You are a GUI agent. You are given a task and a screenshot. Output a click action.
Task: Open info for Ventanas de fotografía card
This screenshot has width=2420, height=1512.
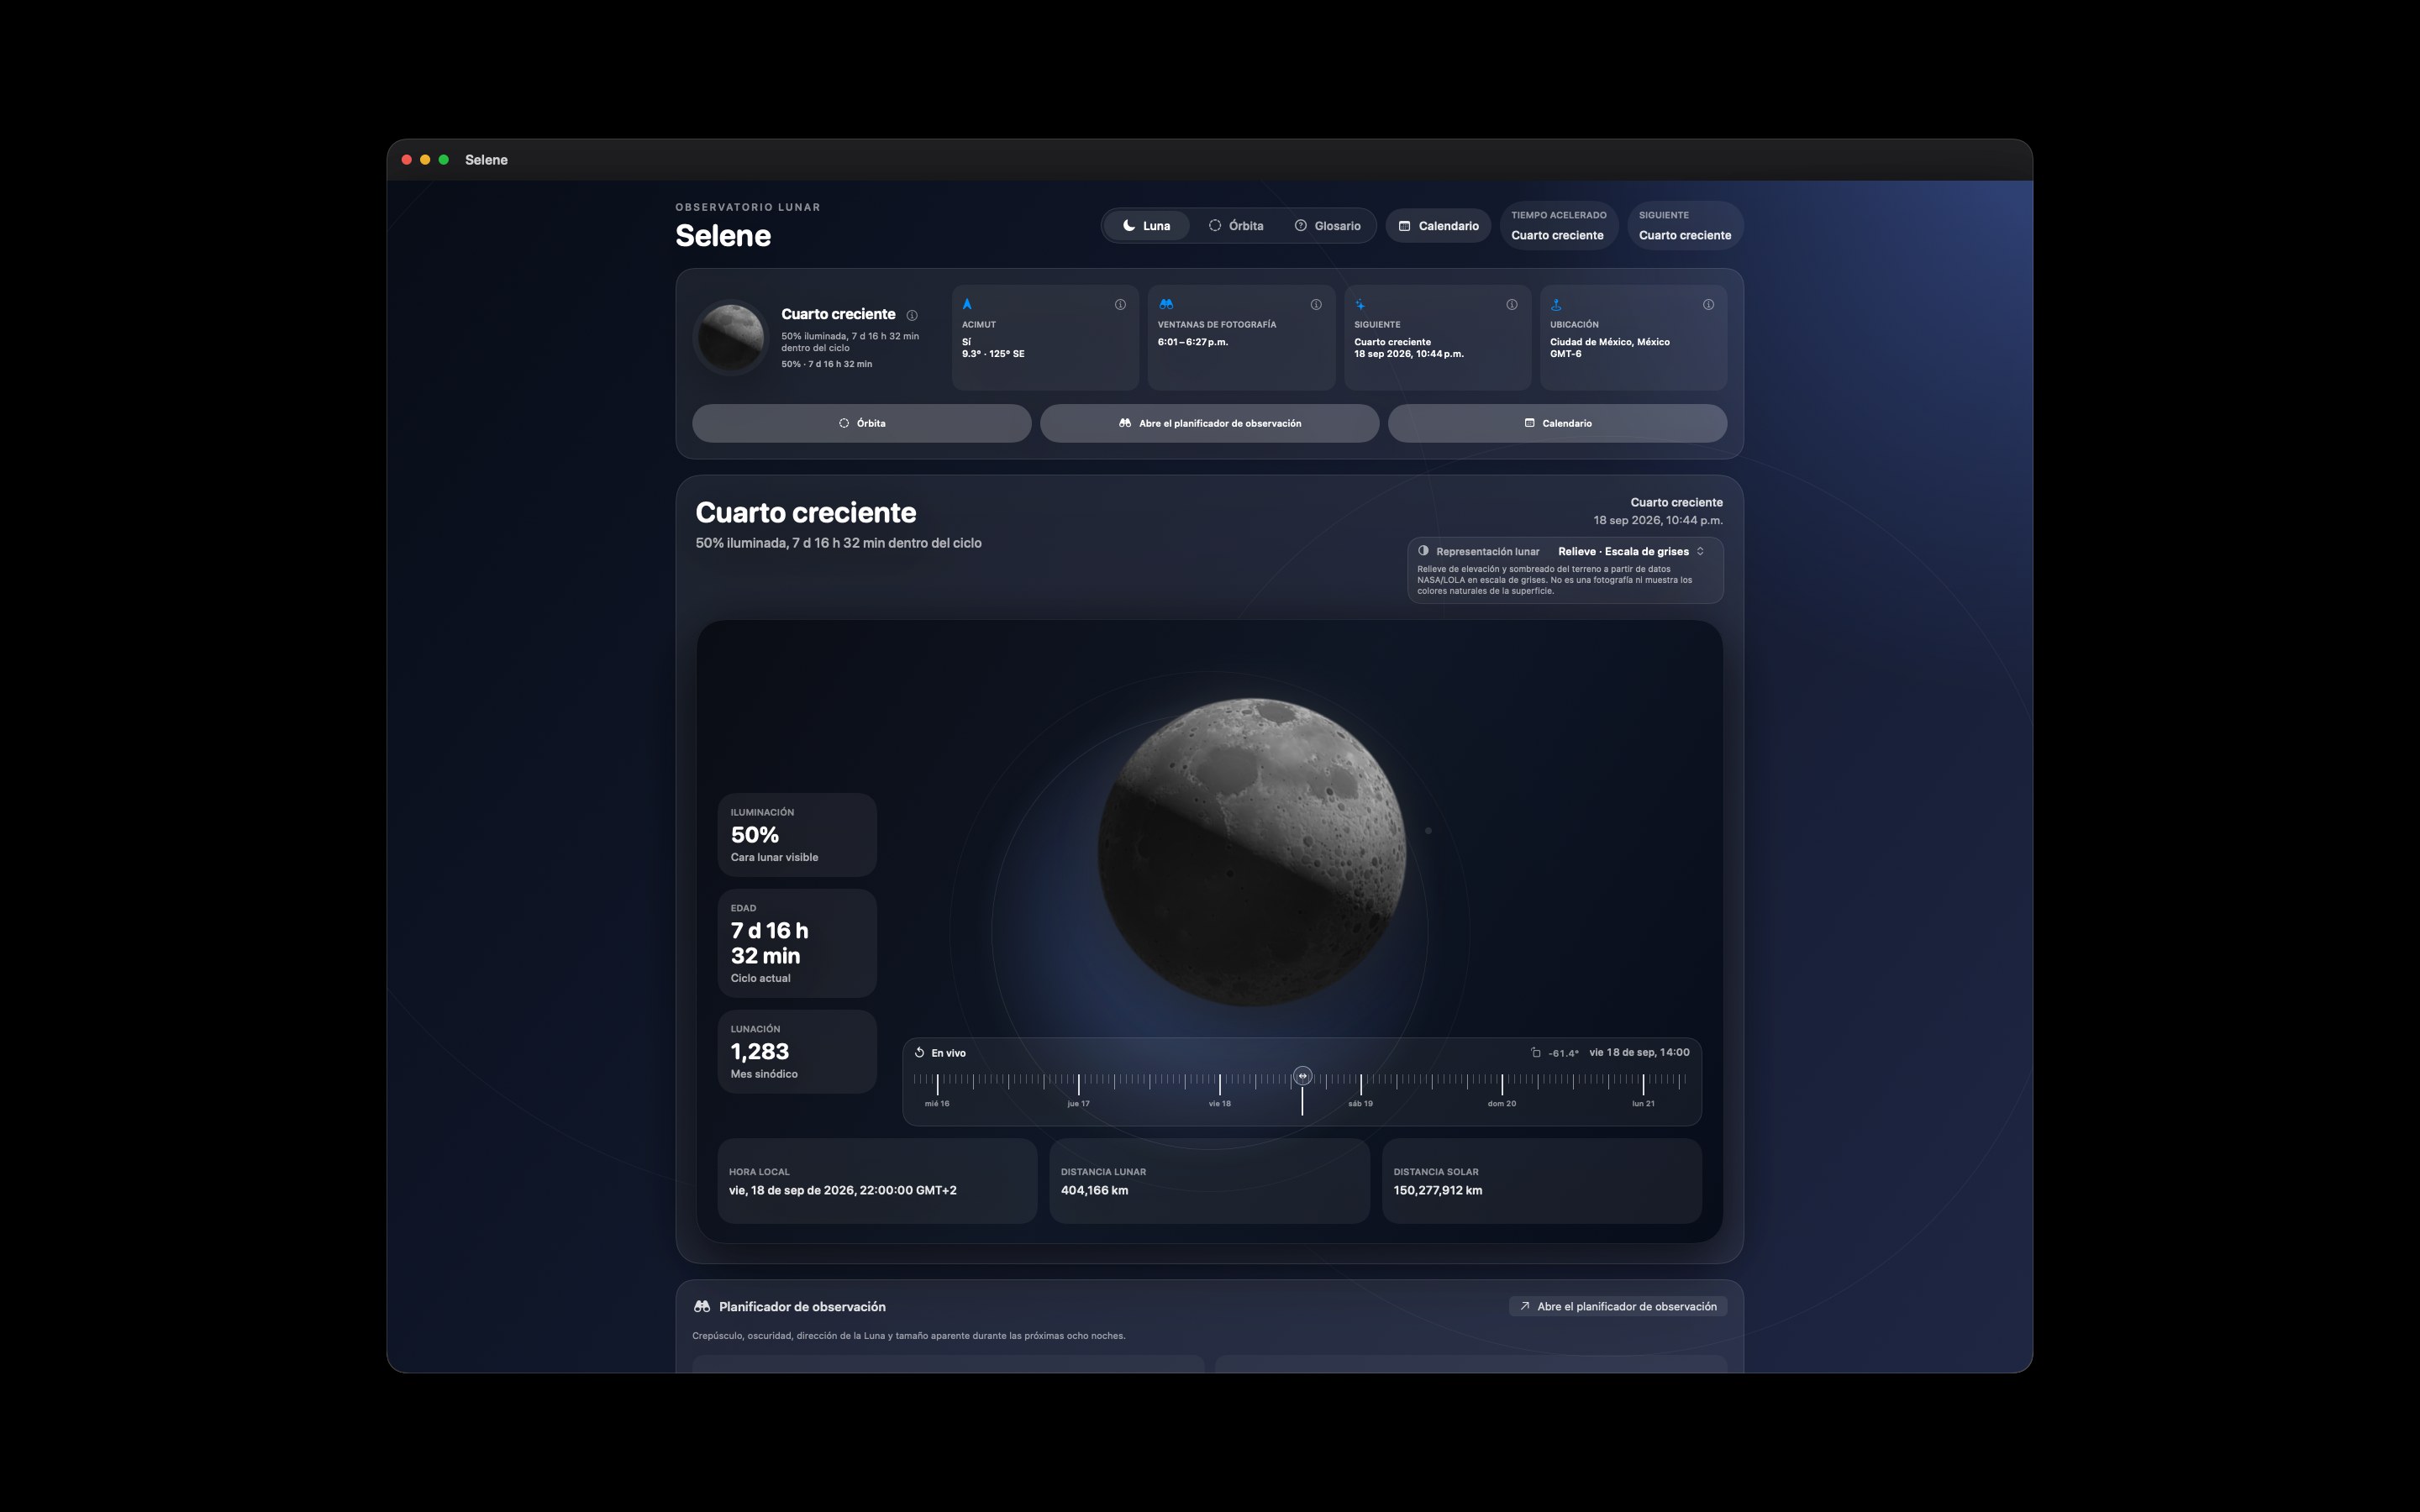(1316, 305)
